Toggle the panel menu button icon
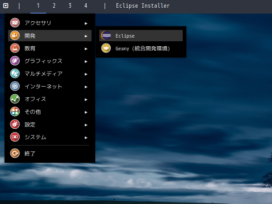Screen dimensions: 272x204 point(6,6)
